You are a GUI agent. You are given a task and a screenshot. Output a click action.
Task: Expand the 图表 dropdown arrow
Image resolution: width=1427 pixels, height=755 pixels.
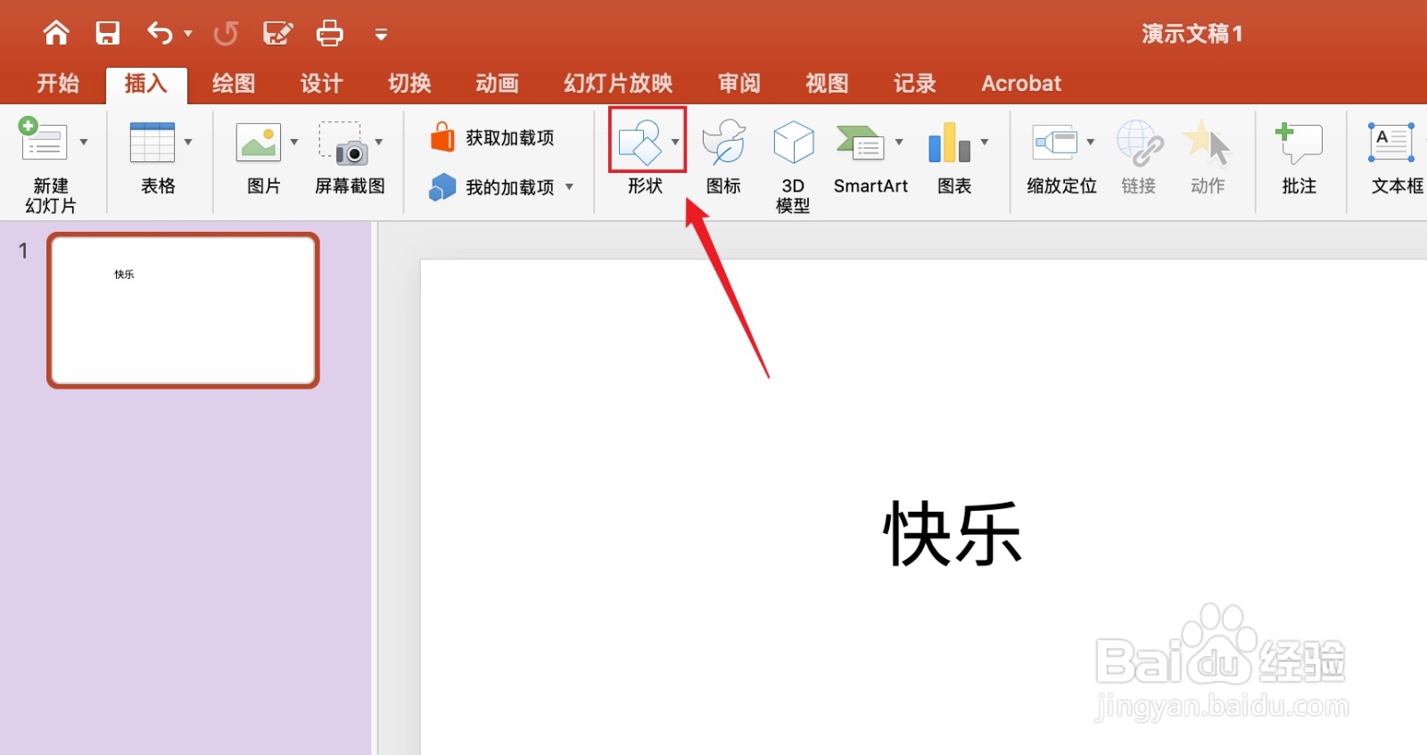pyautogui.click(x=985, y=142)
